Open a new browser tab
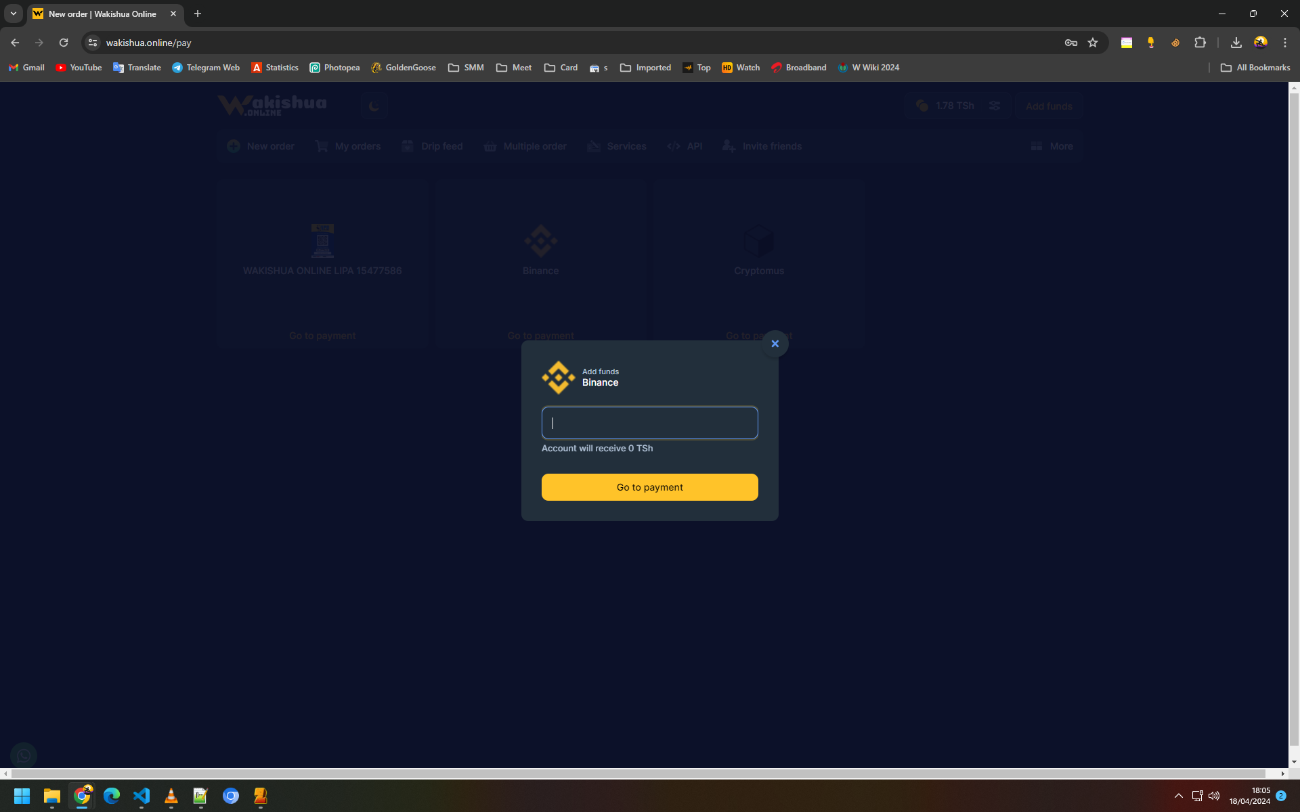 tap(198, 14)
